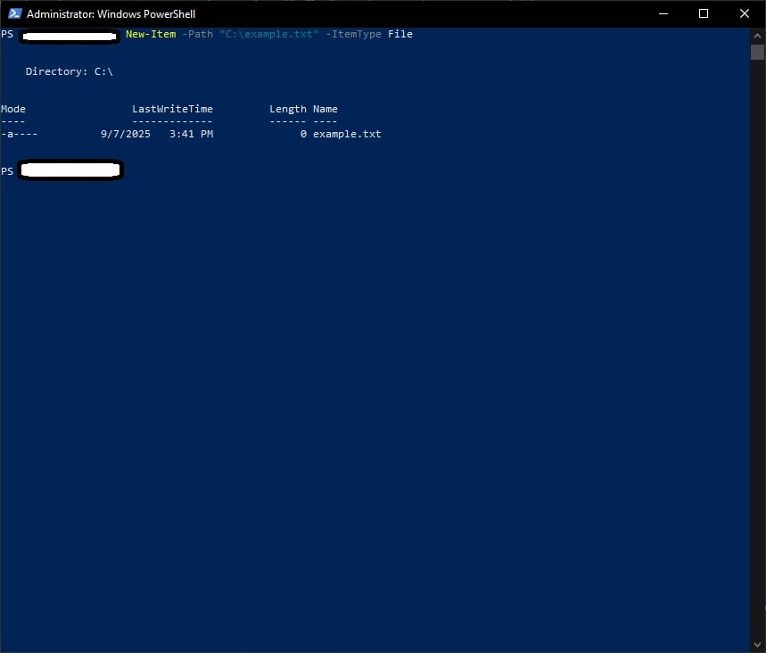The image size is (766, 653).
Task: Click the scrollbar down arrow
Action: pos(758,645)
